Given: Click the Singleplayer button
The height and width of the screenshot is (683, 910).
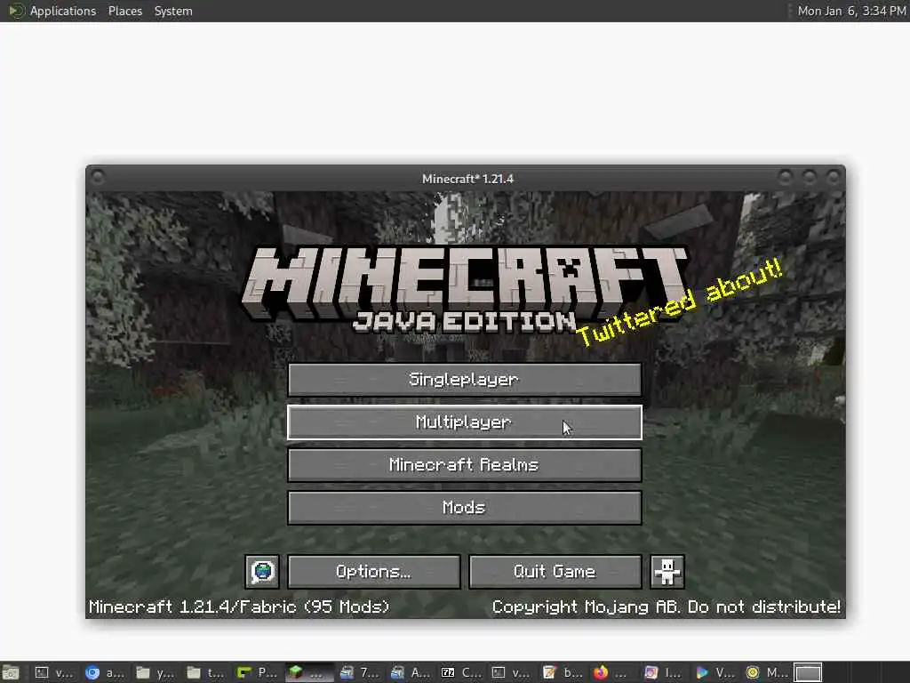Looking at the screenshot, I should pyautogui.click(x=464, y=380).
